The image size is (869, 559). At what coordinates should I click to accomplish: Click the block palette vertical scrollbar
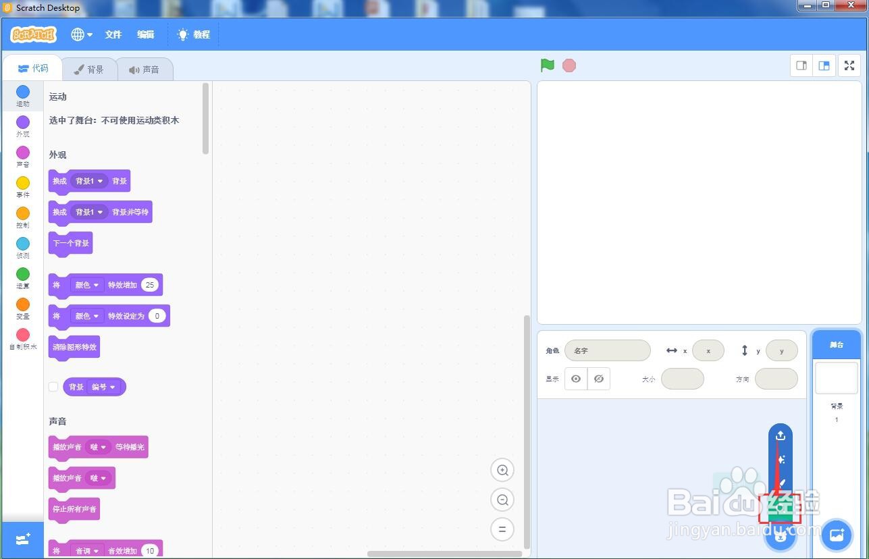pos(205,118)
